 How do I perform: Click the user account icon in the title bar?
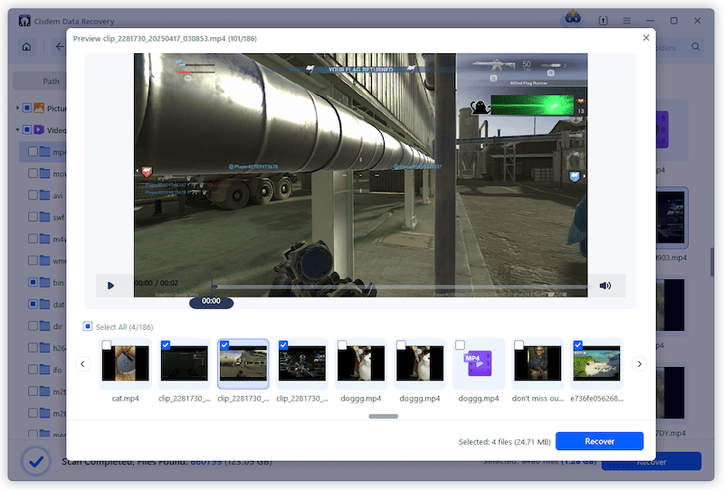572,19
